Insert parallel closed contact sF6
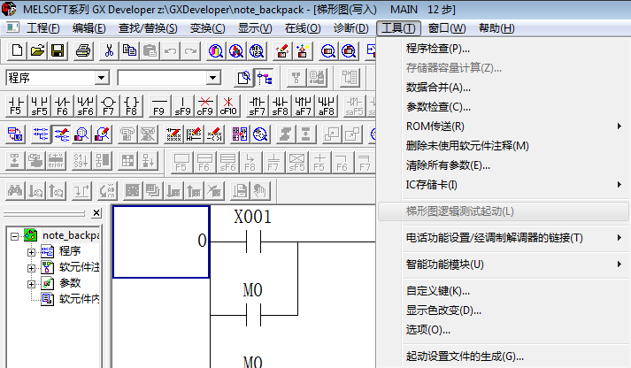The image size is (631, 368). 85,106
